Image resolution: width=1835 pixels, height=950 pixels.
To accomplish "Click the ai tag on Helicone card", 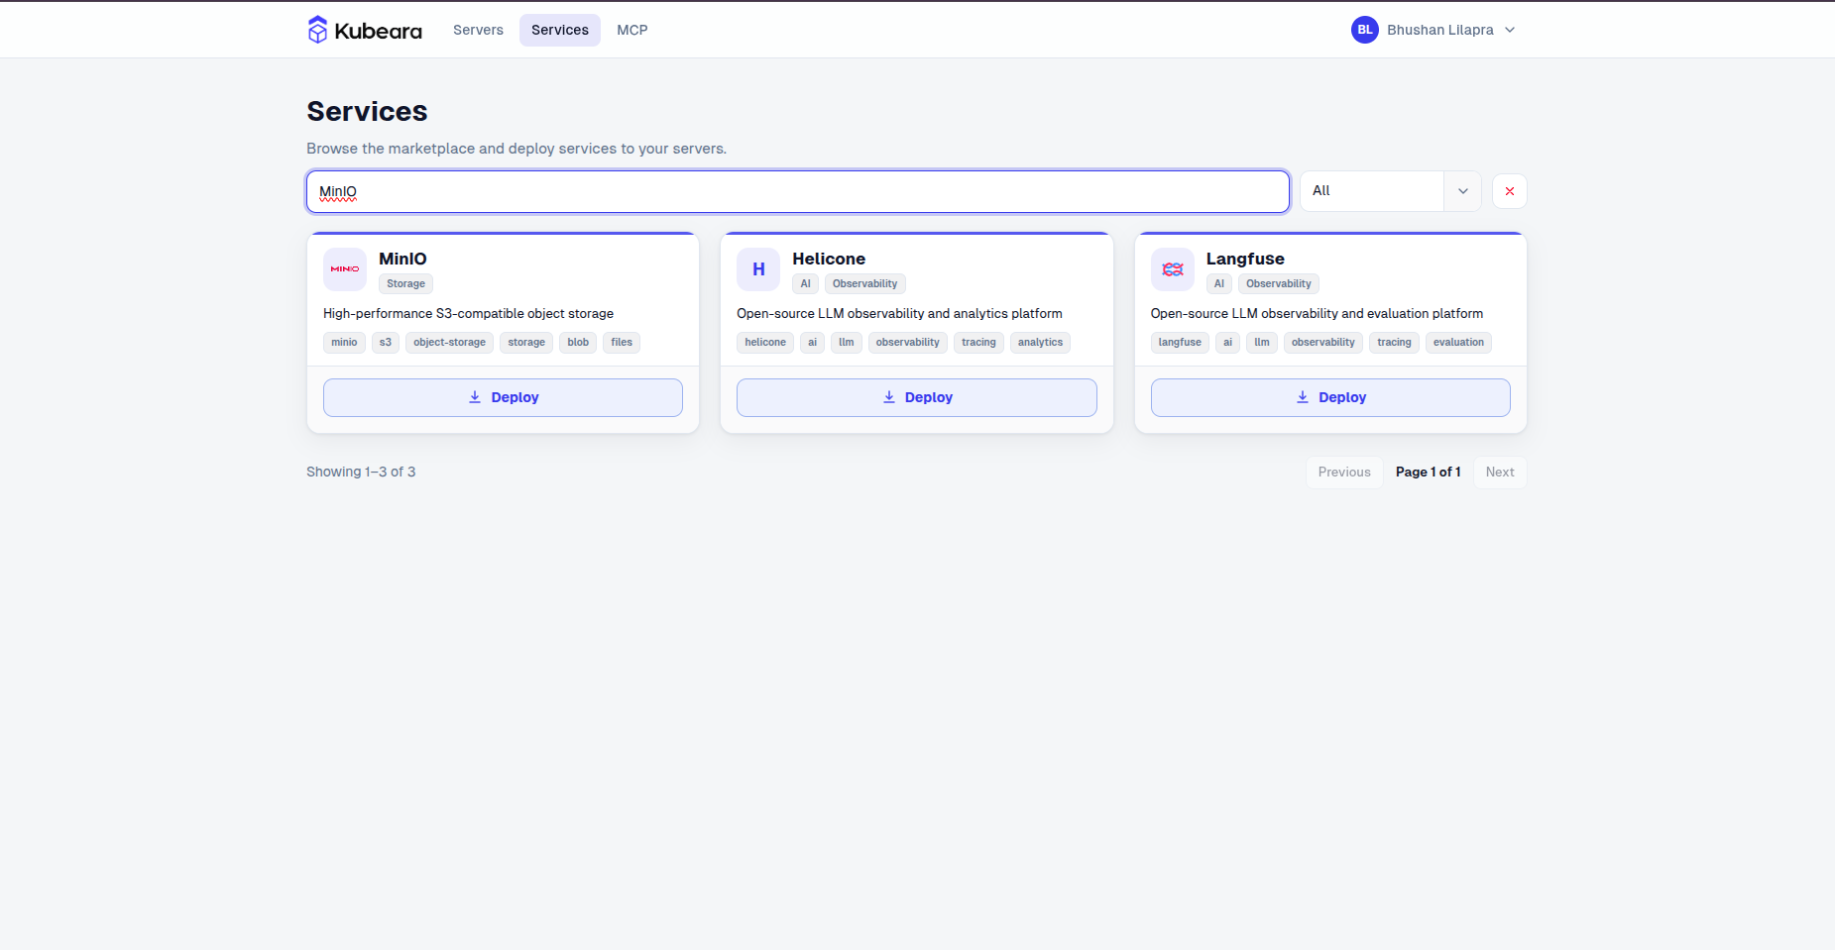I will (812, 343).
